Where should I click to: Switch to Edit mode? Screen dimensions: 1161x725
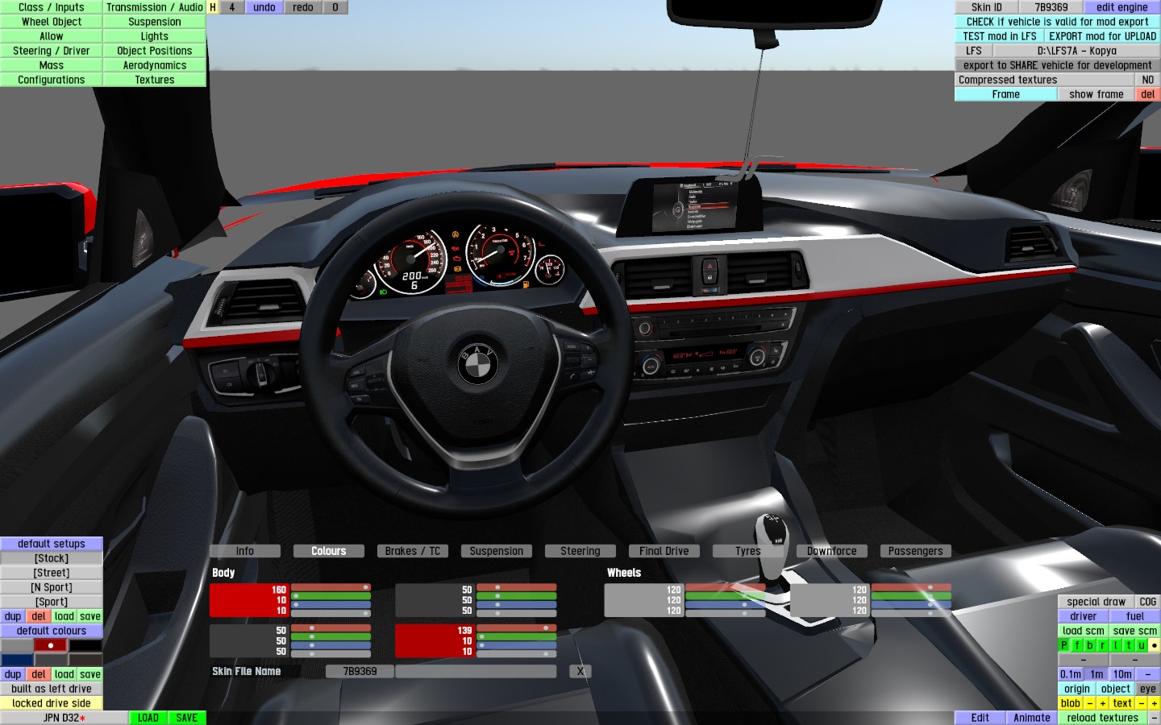click(x=980, y=718)
